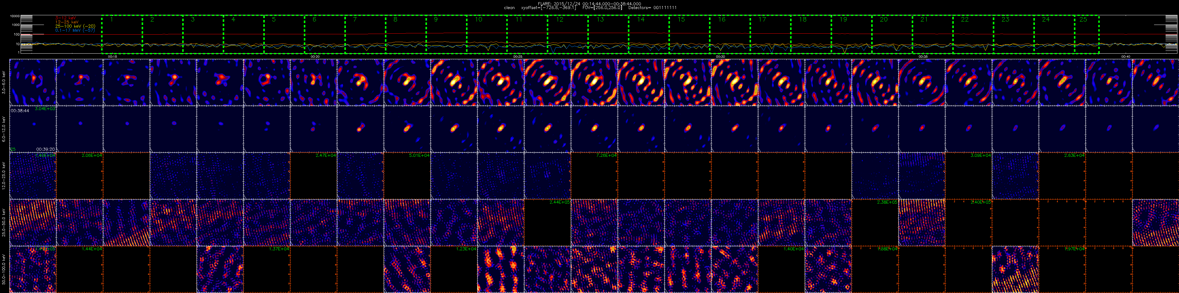Click the '12.0-25.0 keV' row label
This screenshot has height=293, width=1179.
(4, 175)
